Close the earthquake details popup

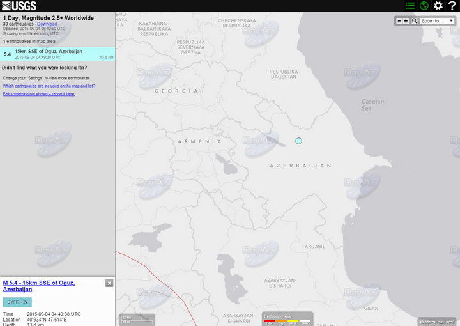coord(109,283)
